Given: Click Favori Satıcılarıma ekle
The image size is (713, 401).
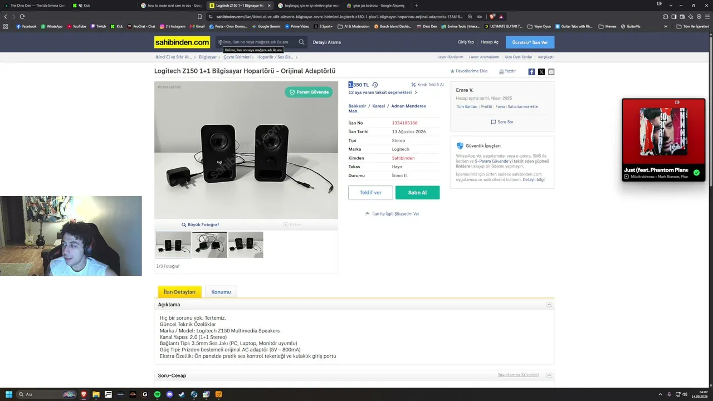Looking at the screenshot, I should pos(517,106).
